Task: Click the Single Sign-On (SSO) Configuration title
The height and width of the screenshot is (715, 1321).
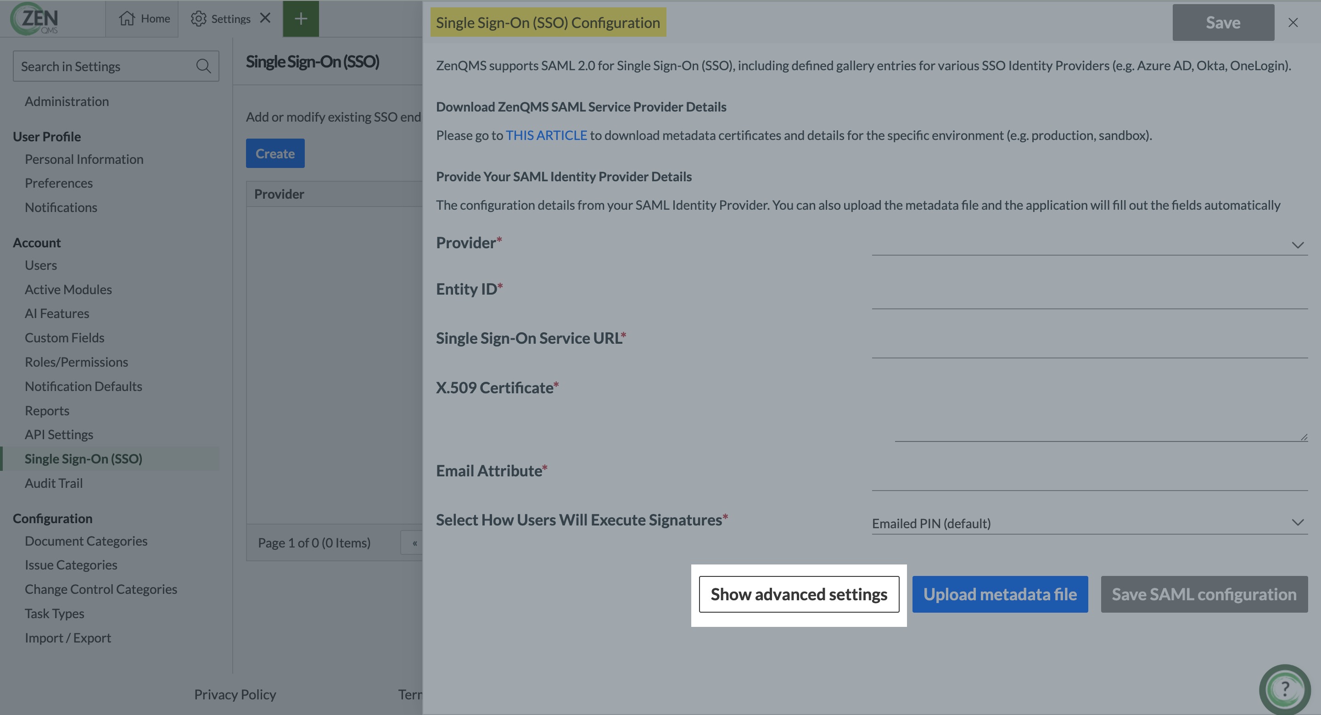Action: click(548, 22)
